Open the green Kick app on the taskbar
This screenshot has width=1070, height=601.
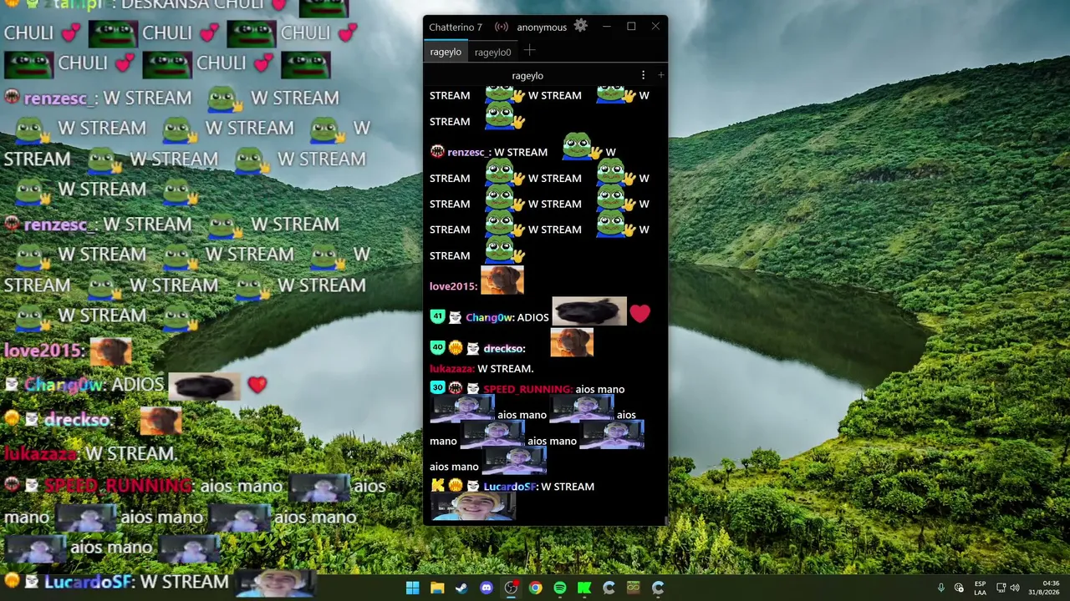click(584, 588)
